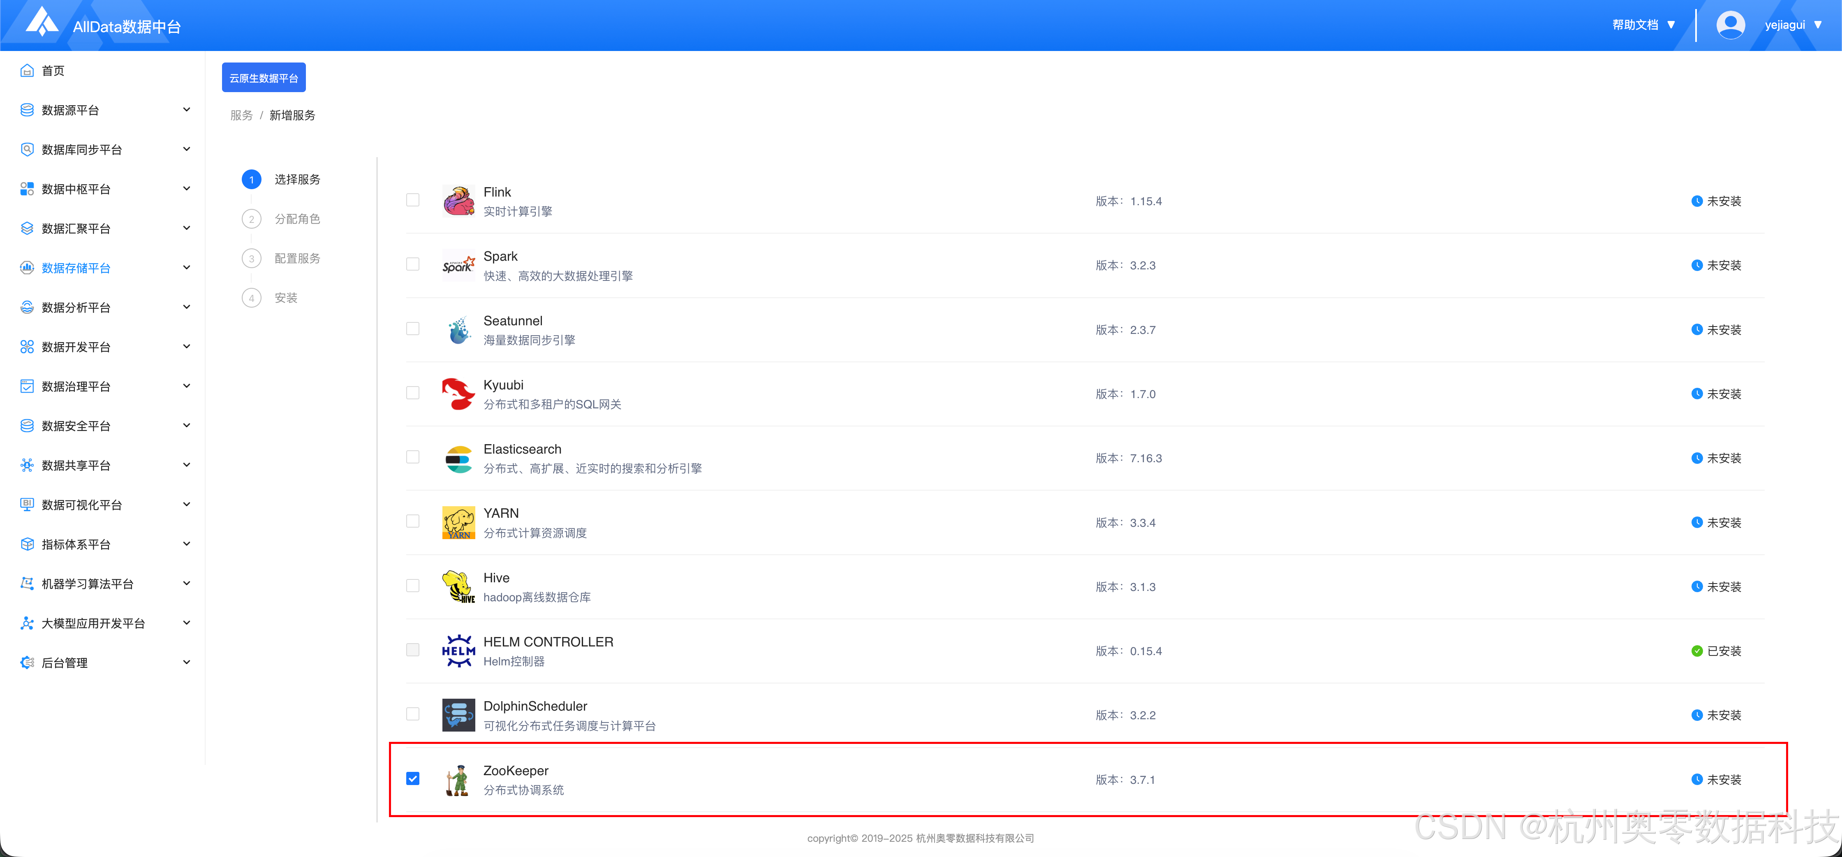Click the YARN elephant icon

coord(458,523)
